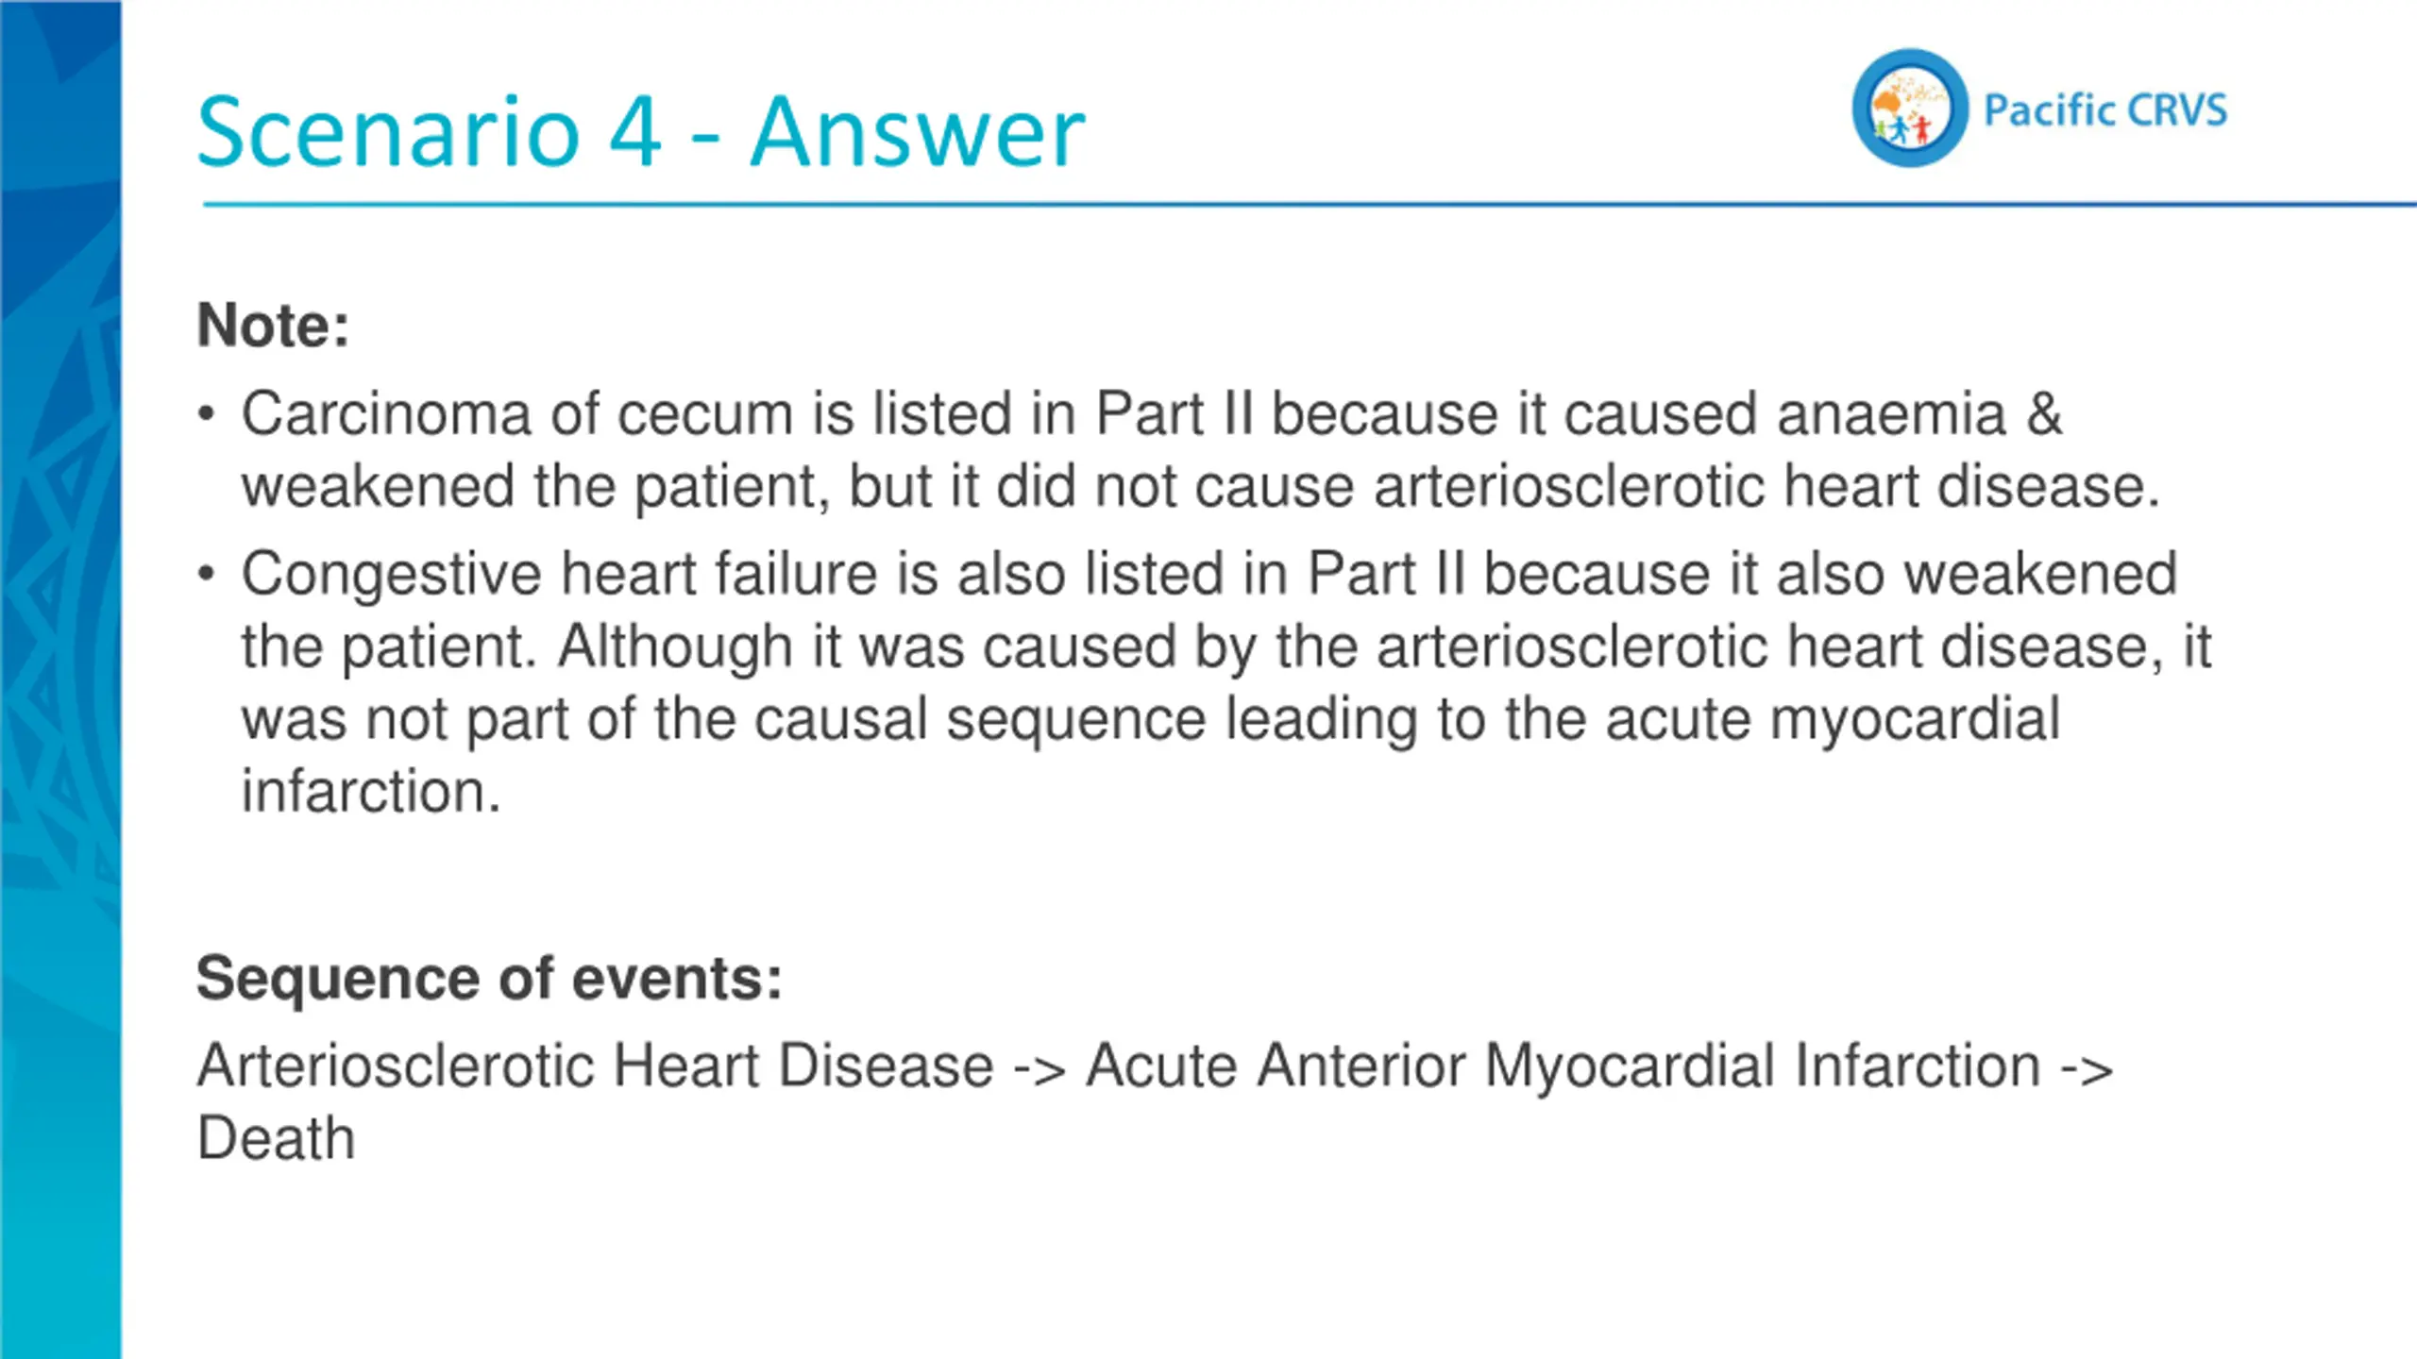The width and height of the screenshot is (2417, 1359).
Task: Click the ampersand symbol after anaemia
Action: point(2044,414)
